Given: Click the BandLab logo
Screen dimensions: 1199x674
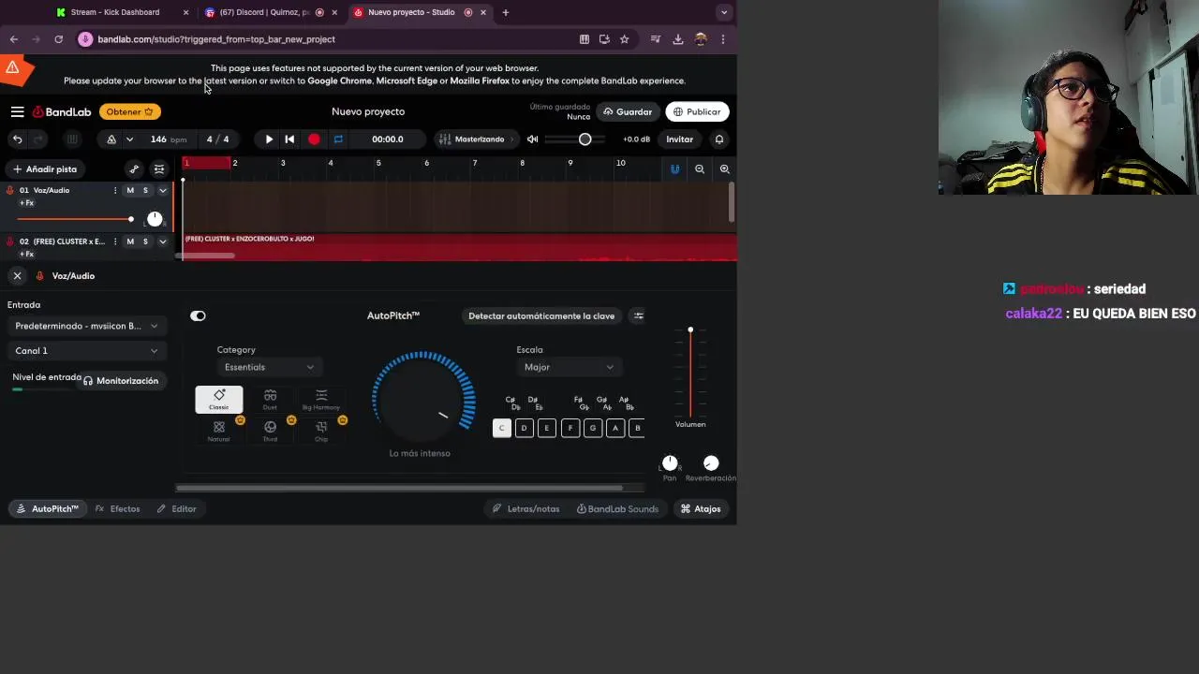Looking at the screenshot, I should pyautogui.click(x=62, y=111).
